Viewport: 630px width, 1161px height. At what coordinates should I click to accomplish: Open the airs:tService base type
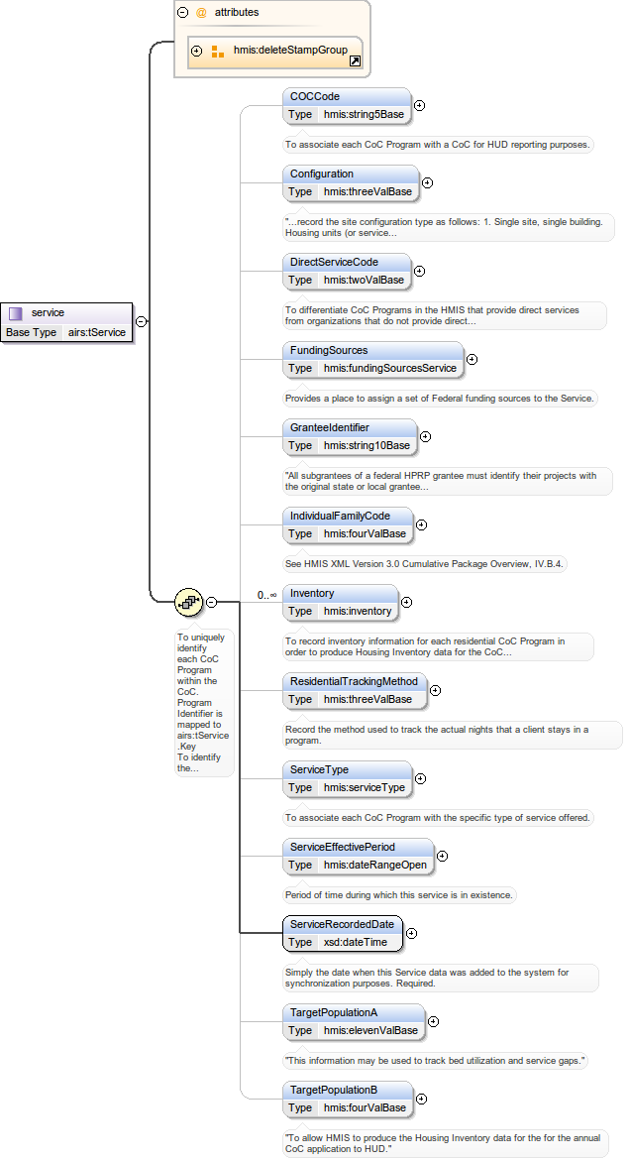pyautogui.click(x=96, y=332)
